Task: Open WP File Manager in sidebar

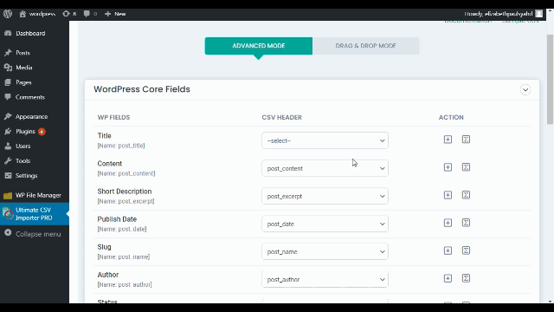Action: point(35,195)
